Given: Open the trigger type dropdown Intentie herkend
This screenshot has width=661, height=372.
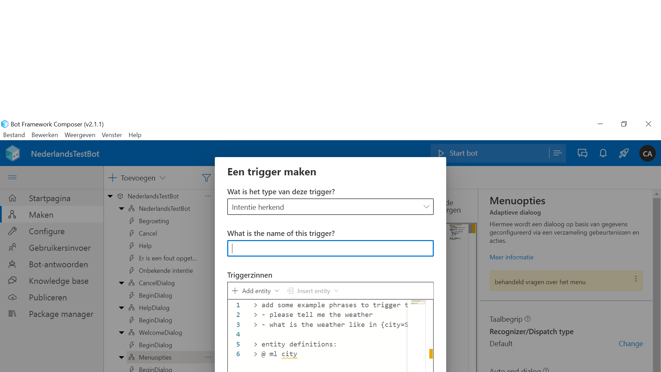Looking at the screenshot, I should tap(330, 207).
